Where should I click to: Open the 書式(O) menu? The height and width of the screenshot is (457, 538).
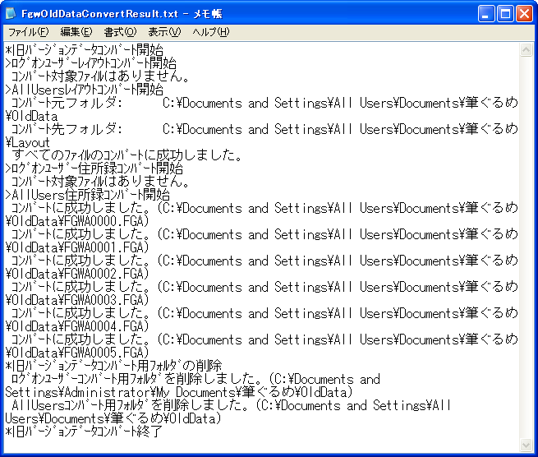coord(120,32)
